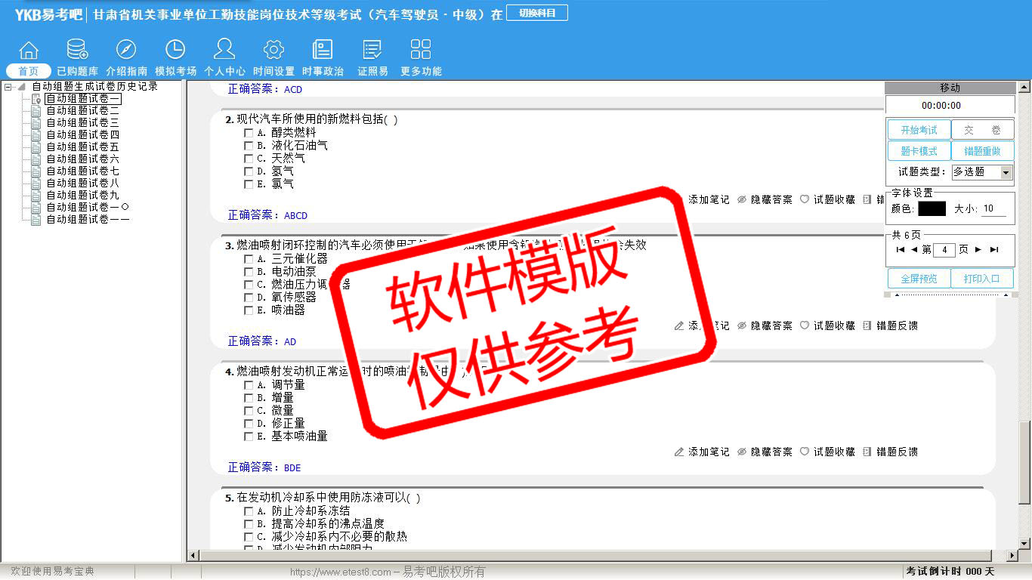This screenshot has width=1032, height=580.
Task: Check option B 增量
Action: point(249,398)
